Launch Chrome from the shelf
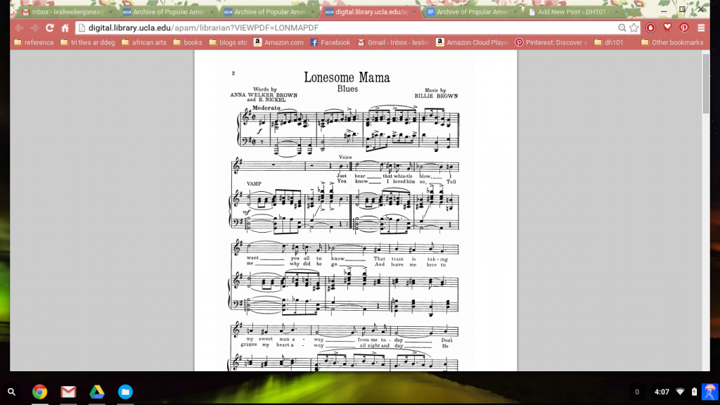The height and width of the screenshot is (405, 720). coord(40,392)
